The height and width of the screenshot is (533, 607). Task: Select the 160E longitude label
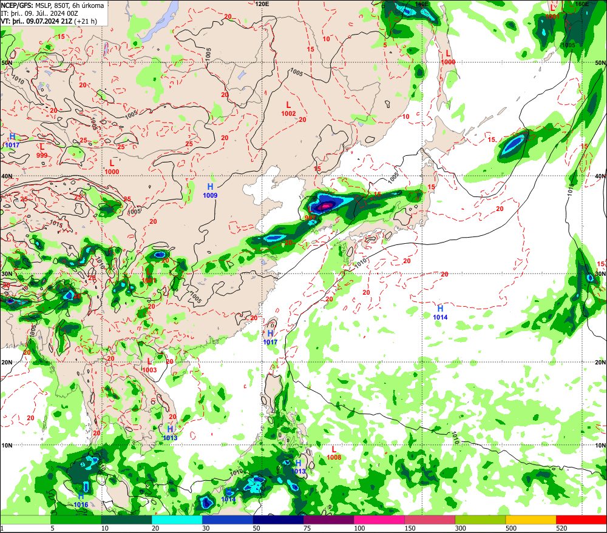(582, 4)
